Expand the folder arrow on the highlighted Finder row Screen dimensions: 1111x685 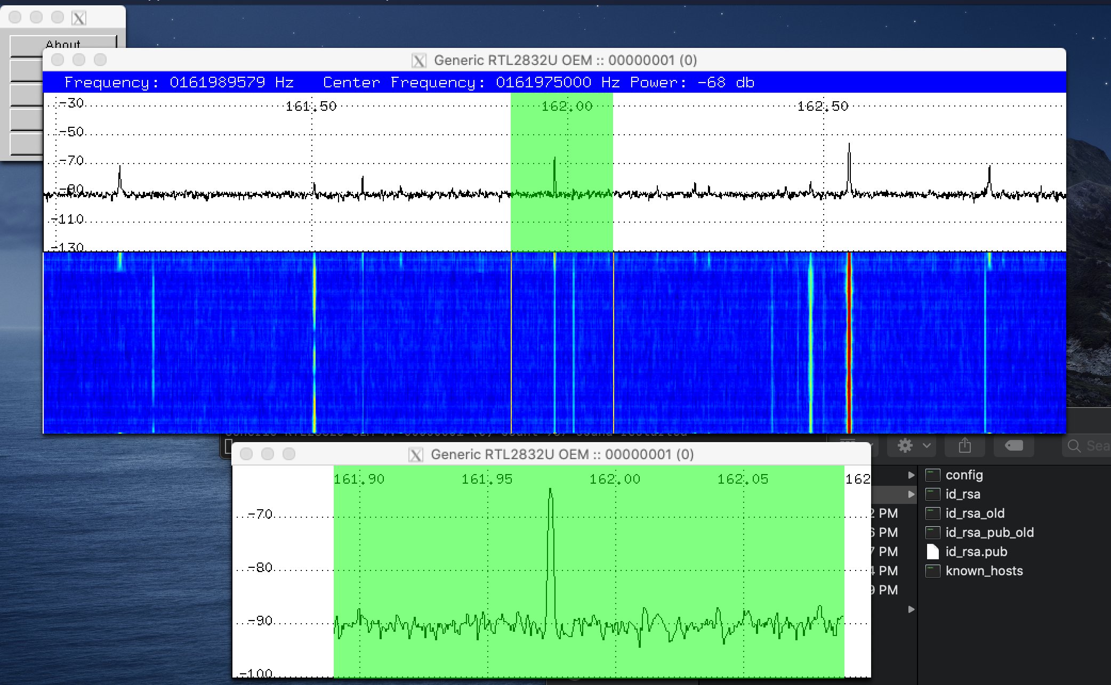(x=911, y=494)
